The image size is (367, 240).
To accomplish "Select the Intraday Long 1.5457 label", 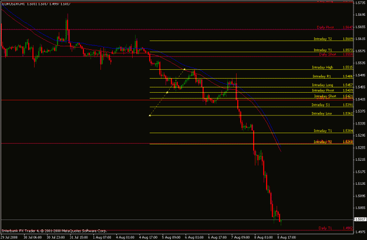I will pyautogui.click(x=332, y=85).
